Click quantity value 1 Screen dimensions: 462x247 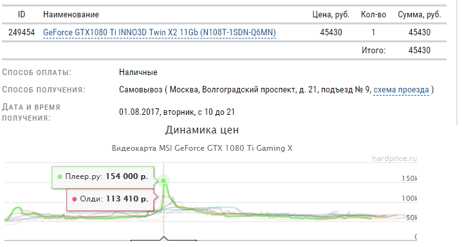click(373, 32)
